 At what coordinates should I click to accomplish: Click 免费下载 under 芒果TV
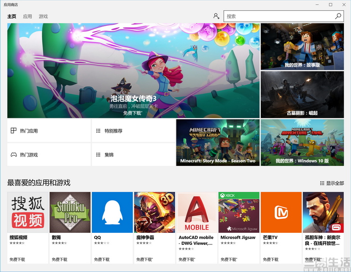click(271, 259)
